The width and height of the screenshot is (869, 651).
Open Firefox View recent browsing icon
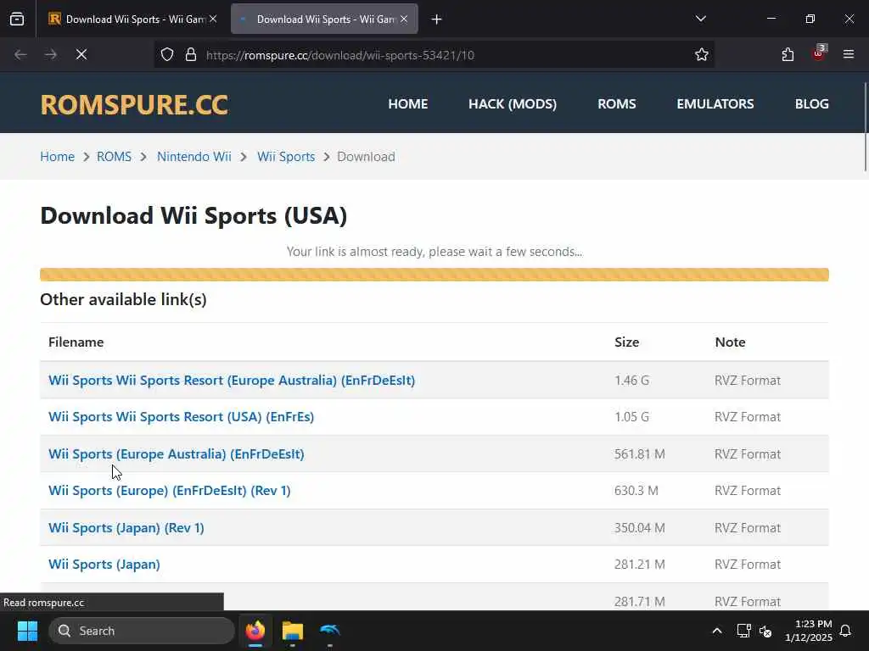[x=17, y=19]
